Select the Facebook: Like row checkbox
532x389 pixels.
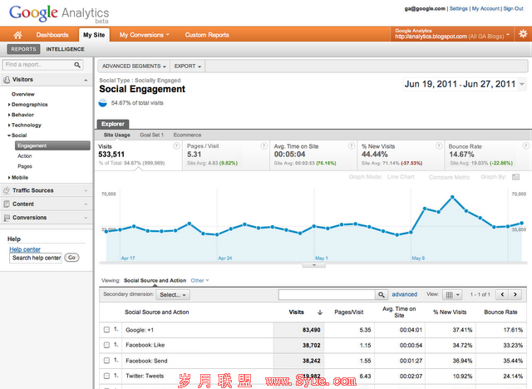pyautogui.click(x=106, y=346)
